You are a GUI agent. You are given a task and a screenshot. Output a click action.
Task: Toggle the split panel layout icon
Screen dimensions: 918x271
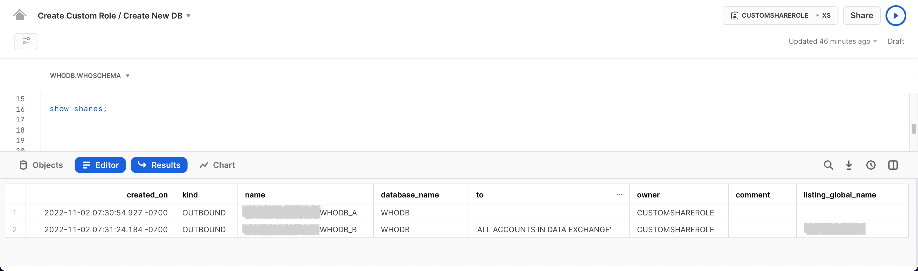893,165
